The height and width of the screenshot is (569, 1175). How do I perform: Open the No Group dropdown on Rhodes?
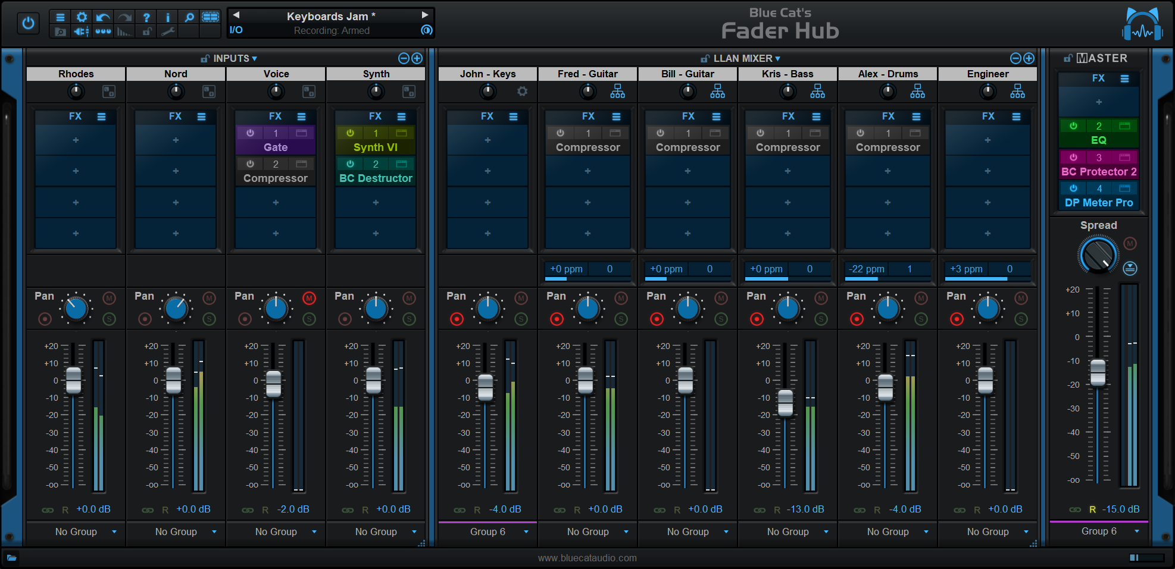click(x=76, y=532)
